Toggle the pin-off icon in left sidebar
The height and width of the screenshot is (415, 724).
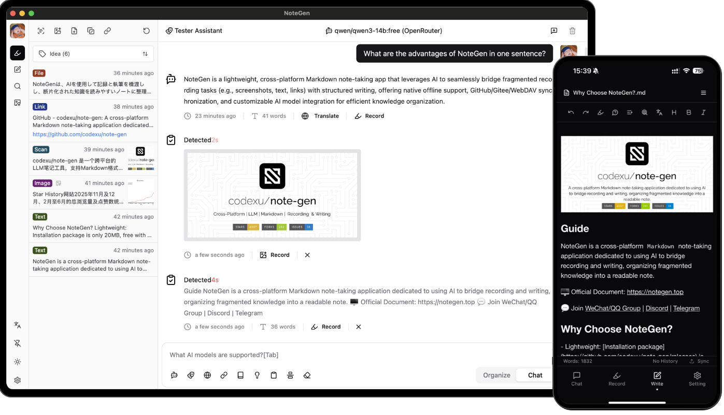[18, 344]
